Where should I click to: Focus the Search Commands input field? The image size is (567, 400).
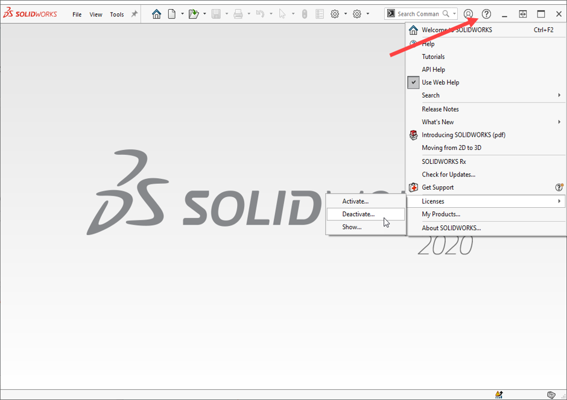pyautogui.click(x=419, y=14)
